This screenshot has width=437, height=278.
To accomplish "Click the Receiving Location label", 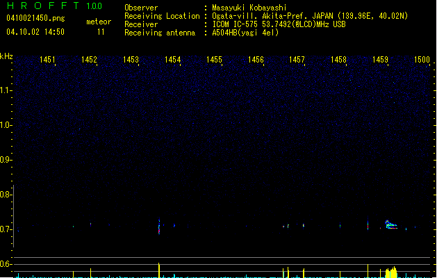I will 162,16.
